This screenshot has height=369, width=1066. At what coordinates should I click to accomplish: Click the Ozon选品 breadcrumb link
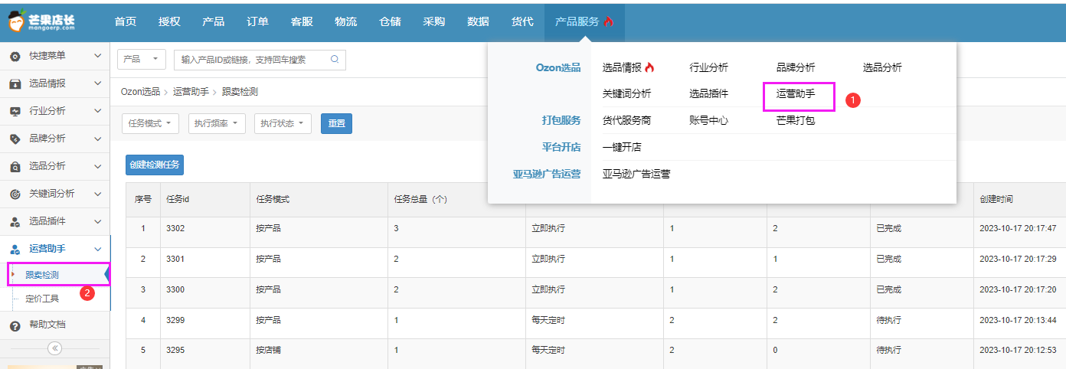pos(141,91)
